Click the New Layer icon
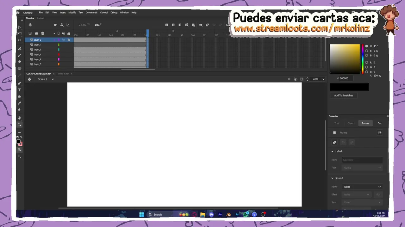Viewport: 405px width, 227px height. tap(30, 33)
